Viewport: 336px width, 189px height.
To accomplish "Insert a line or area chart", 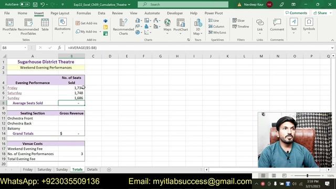I will click(x=139, y=26).
